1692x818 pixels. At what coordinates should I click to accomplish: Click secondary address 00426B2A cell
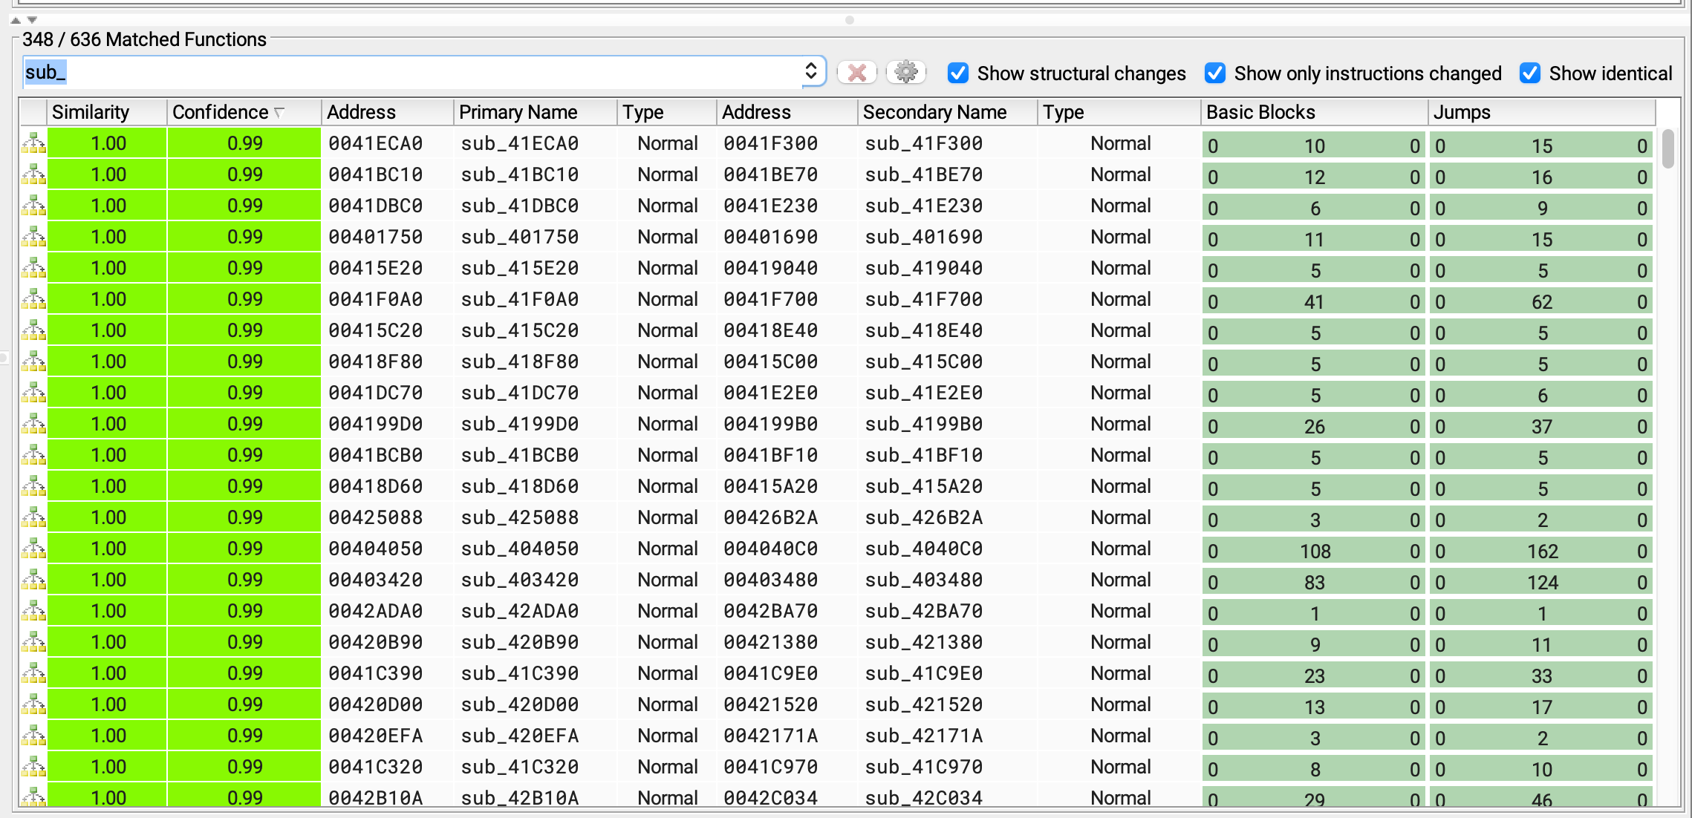click(787, 517)
